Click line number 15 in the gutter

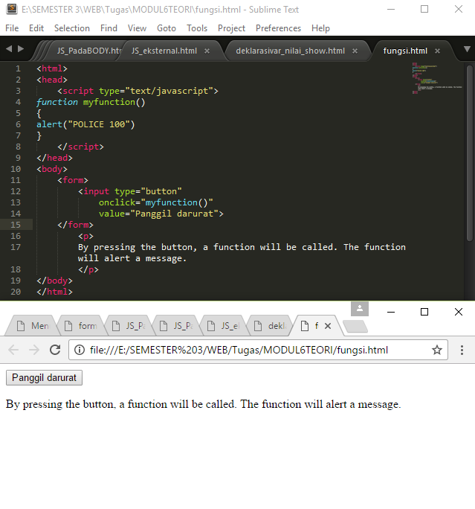[x=16, y=225]
